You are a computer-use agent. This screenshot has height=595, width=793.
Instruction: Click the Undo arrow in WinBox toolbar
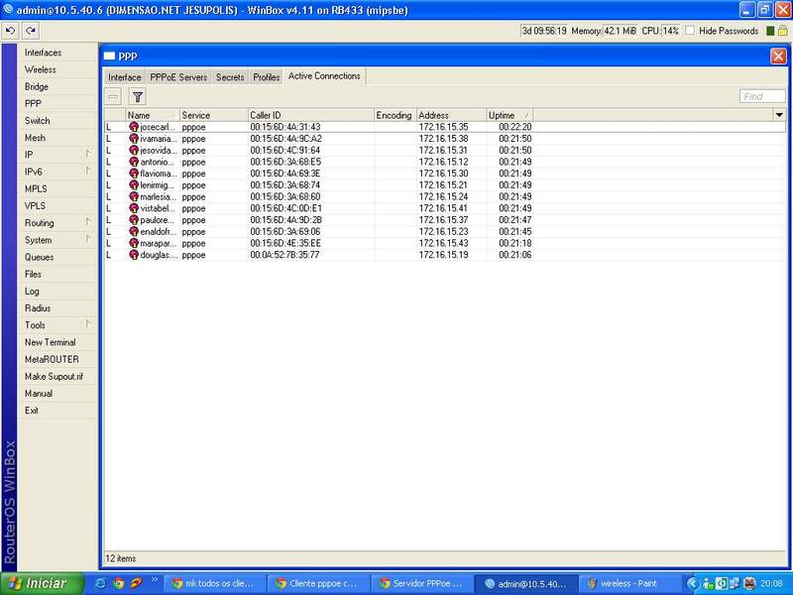click(10, 31)
